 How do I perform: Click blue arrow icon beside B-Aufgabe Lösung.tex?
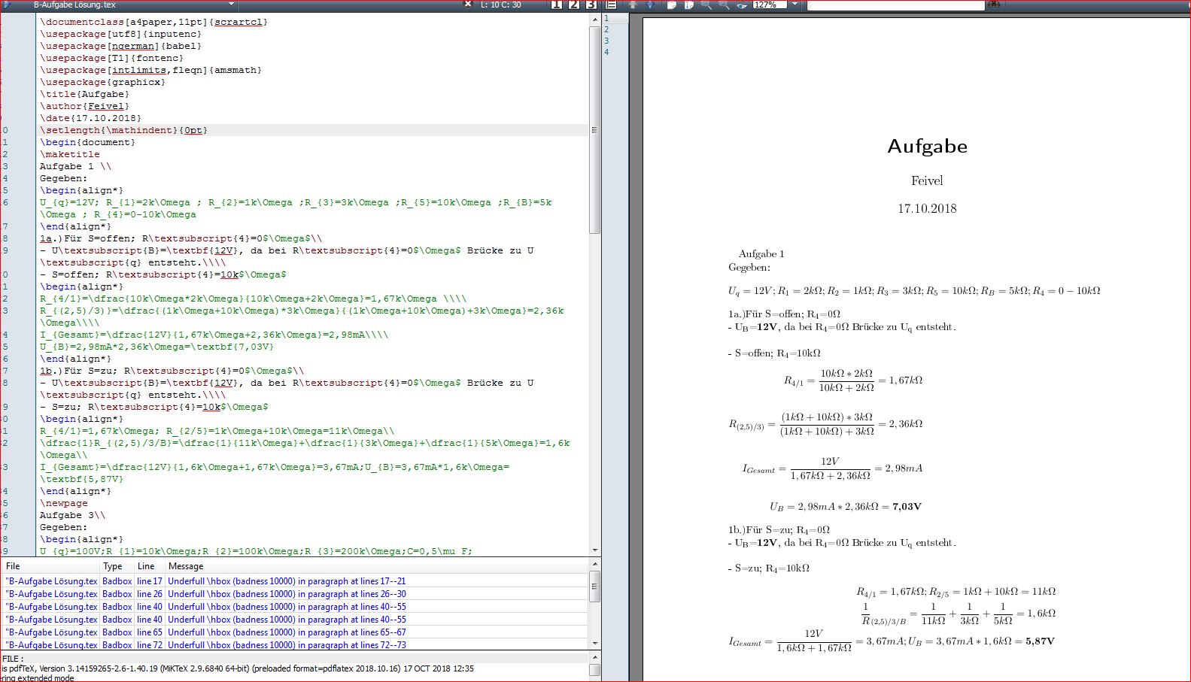pos(8,5)
